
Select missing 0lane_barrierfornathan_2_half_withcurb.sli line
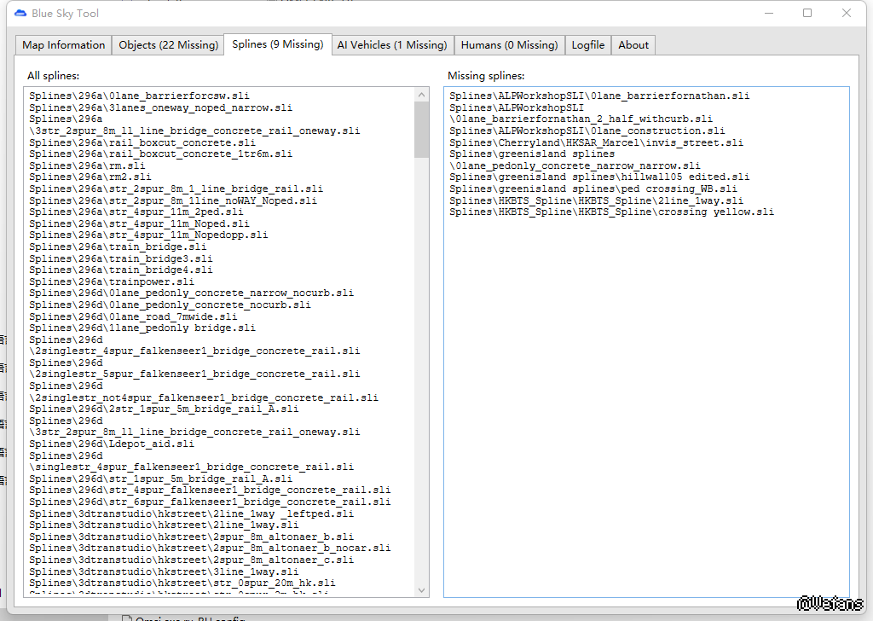point(581,119)
